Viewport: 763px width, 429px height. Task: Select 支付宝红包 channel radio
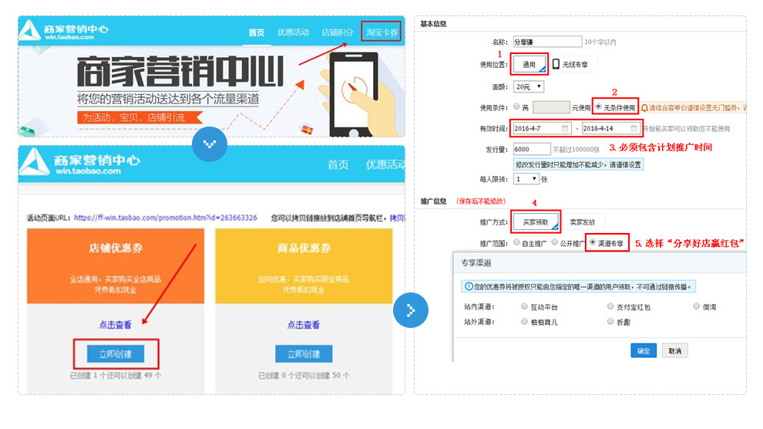(x=610, y=306)
